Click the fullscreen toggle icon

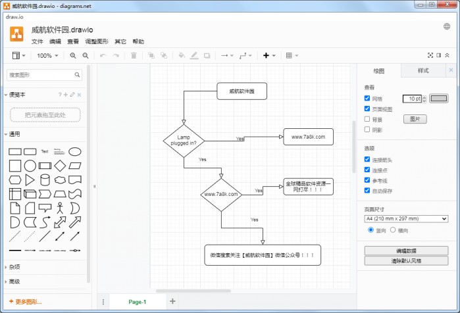coord(430,55)
